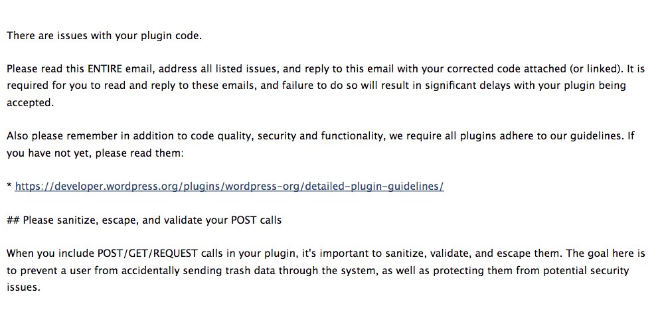Viewport: 658px width, 310px height.
Task: Click the '## Please sanitize, escape, and validate' heading
Action: (x=144, y=220)
